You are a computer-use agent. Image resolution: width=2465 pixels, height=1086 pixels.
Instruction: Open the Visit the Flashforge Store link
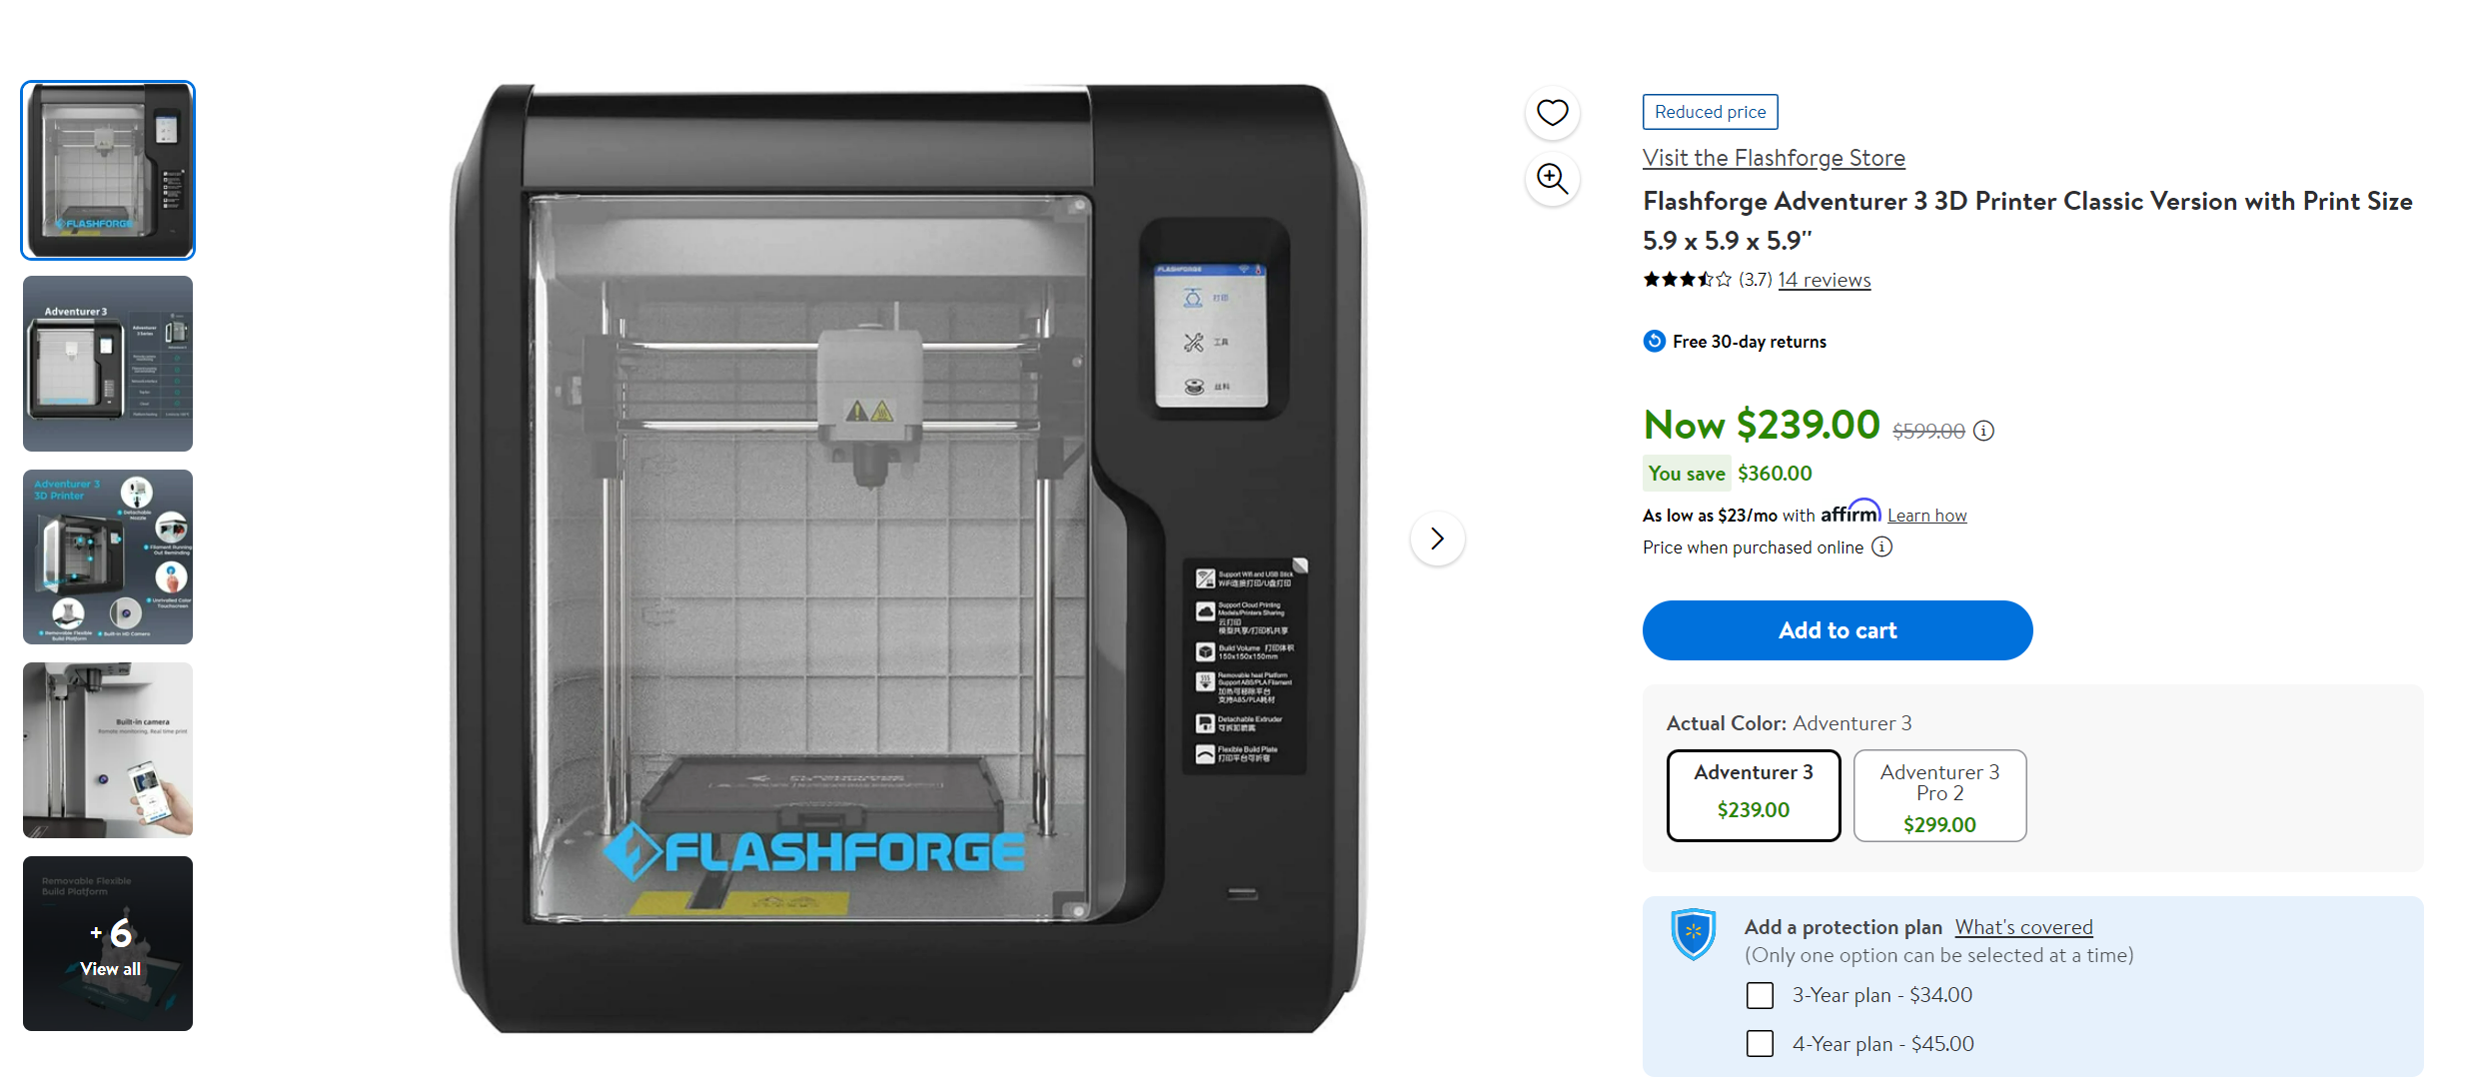click(1774, 158)
